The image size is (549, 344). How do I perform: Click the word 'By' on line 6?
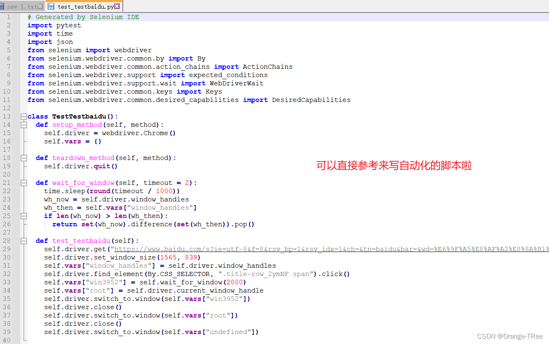tap(202, 58)
